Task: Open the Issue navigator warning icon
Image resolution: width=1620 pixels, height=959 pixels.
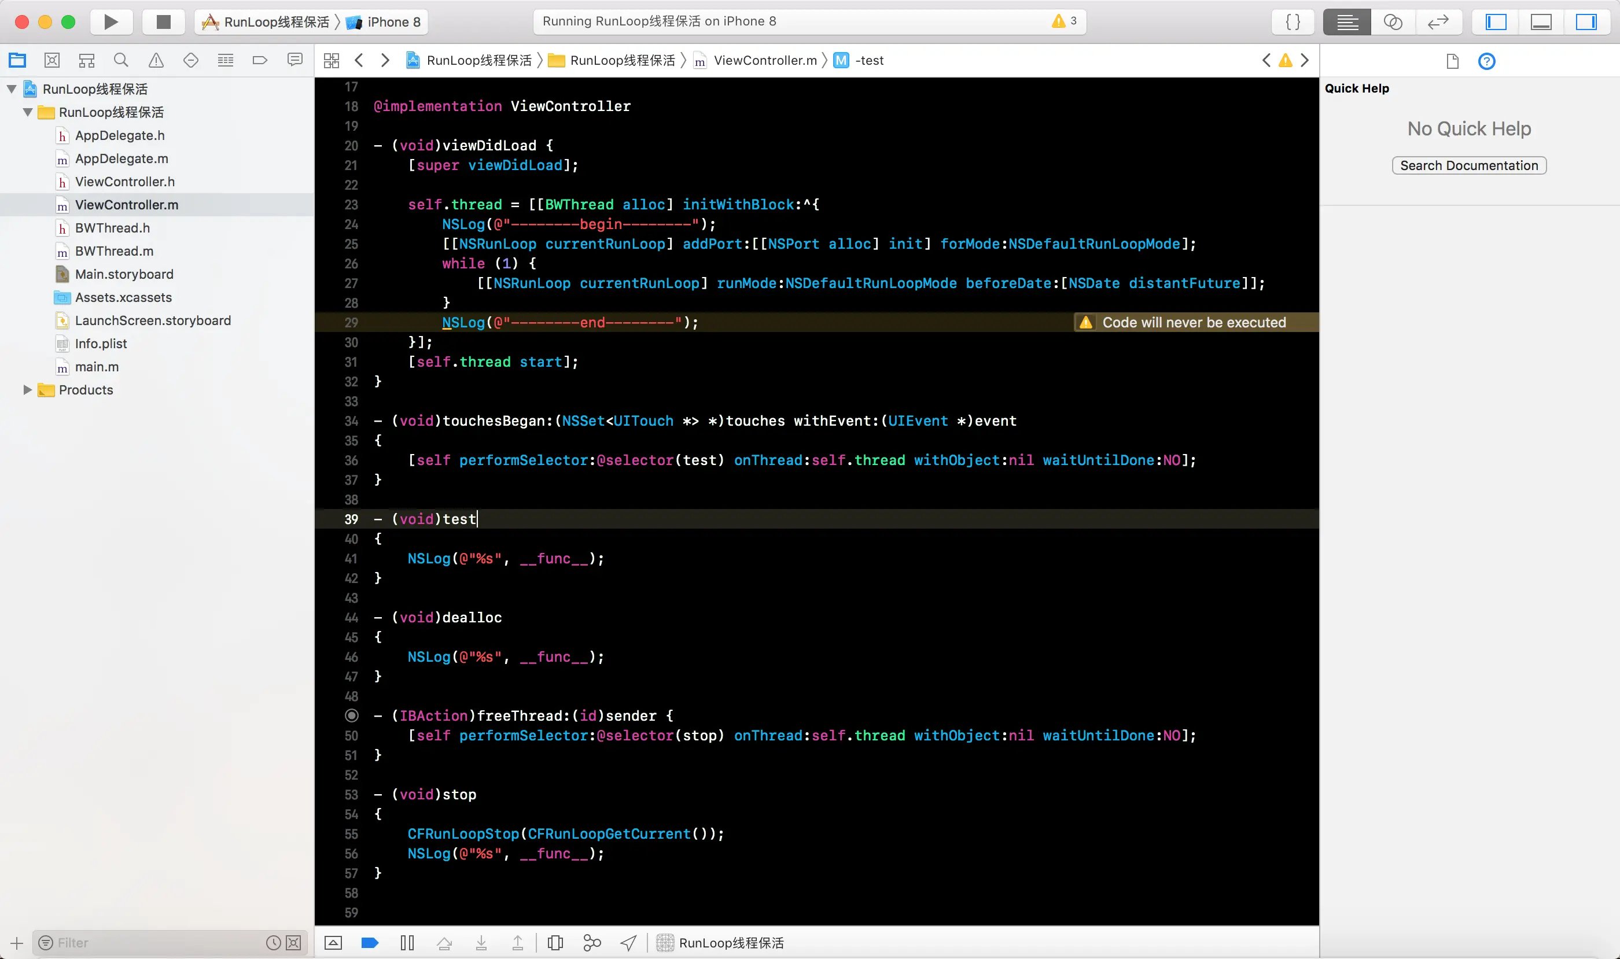Action: click(156, 61)
